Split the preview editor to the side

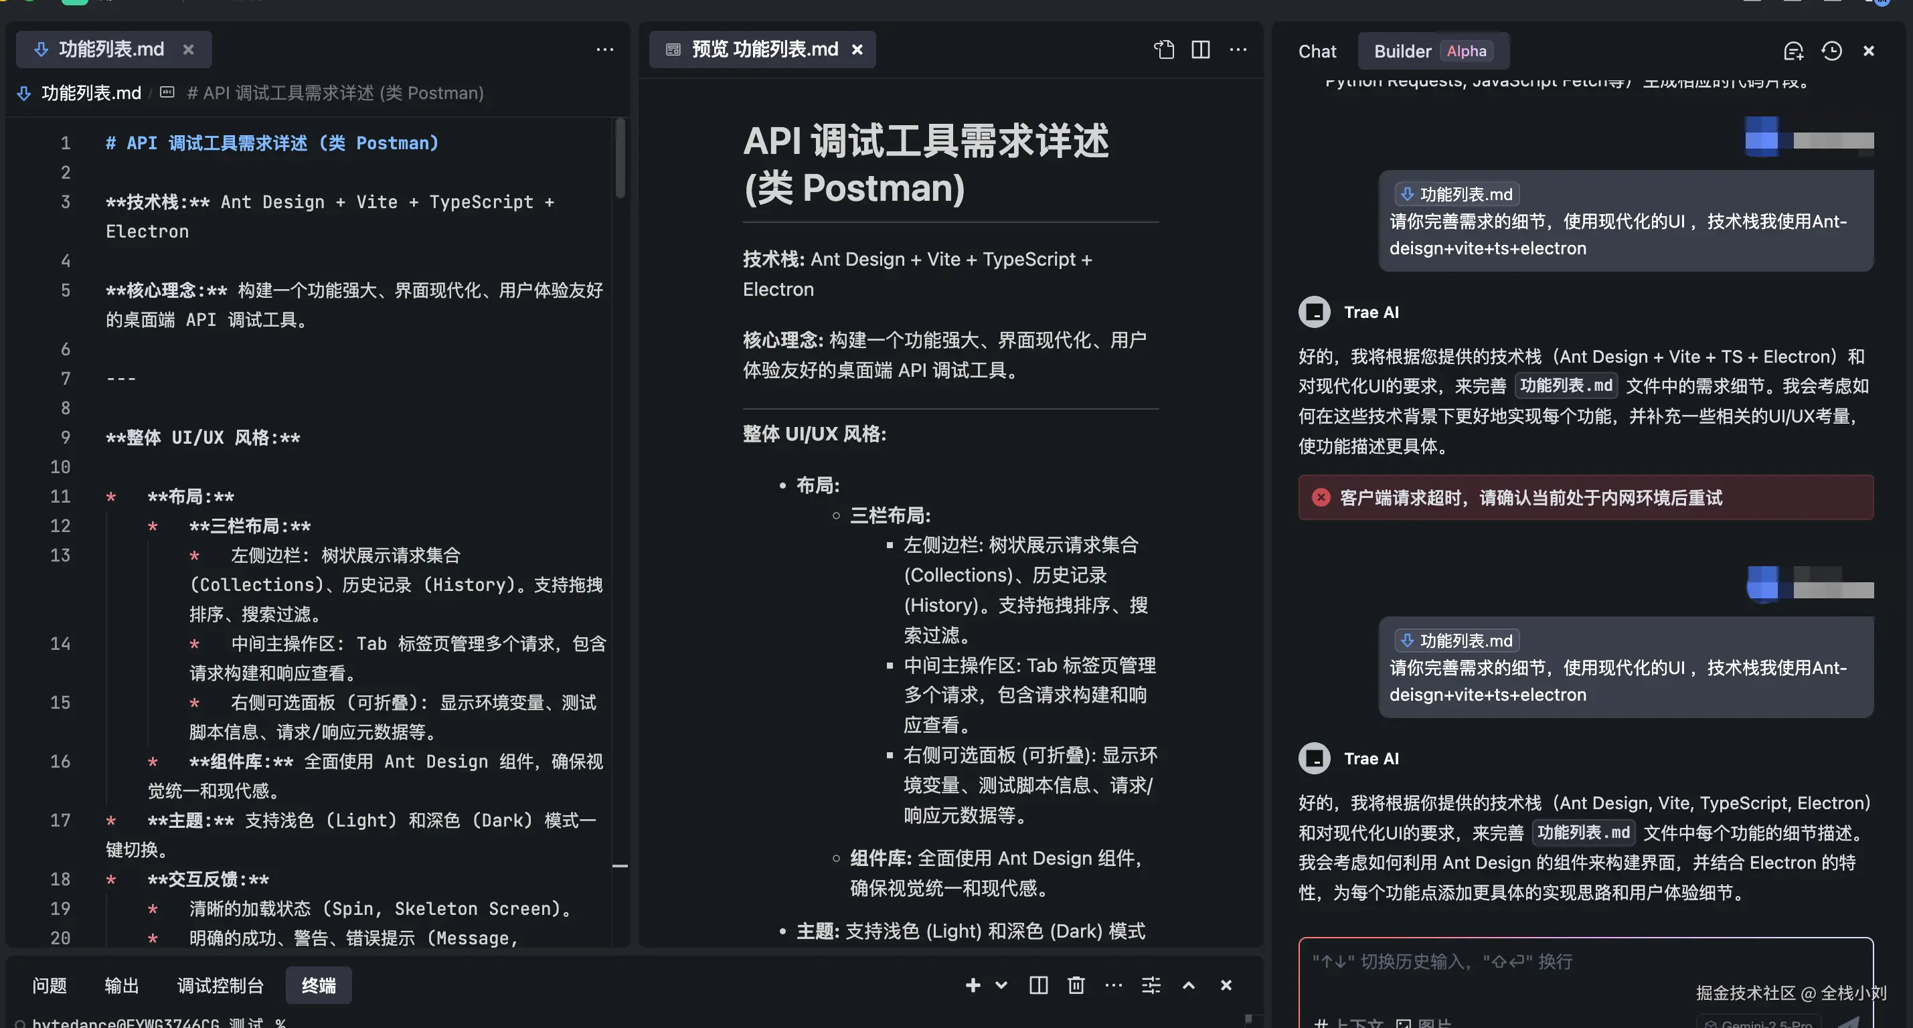point(1201,50)
